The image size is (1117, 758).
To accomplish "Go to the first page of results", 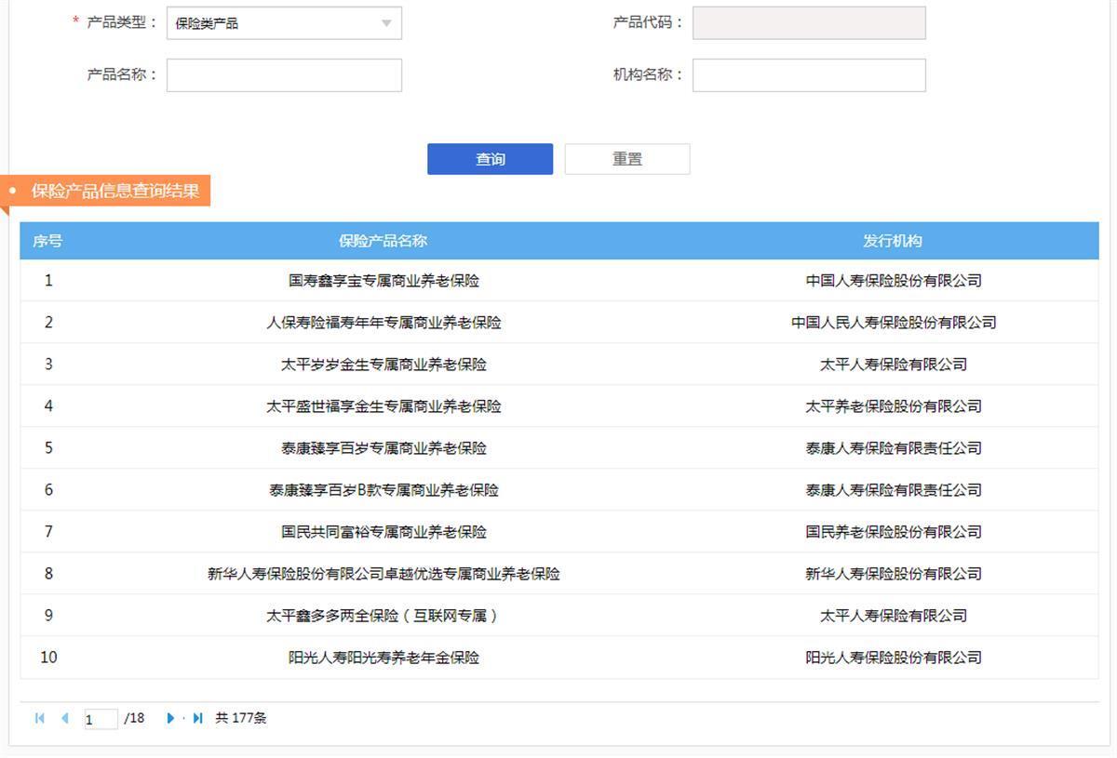I will click(x=40, y=718).
